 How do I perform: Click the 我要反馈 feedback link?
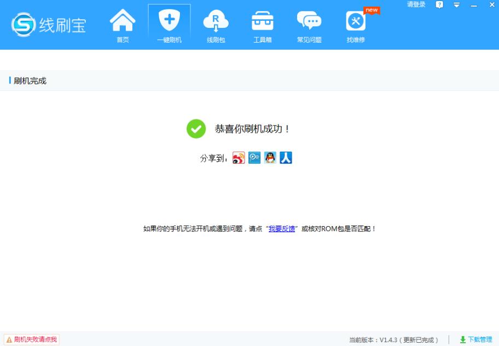[283, 229]
